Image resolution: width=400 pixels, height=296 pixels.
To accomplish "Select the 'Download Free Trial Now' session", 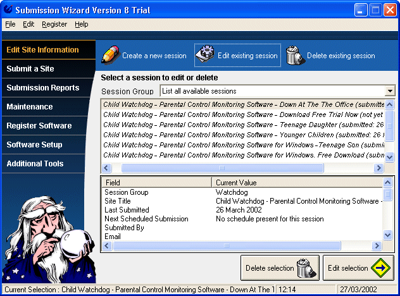I will [244, 114].
